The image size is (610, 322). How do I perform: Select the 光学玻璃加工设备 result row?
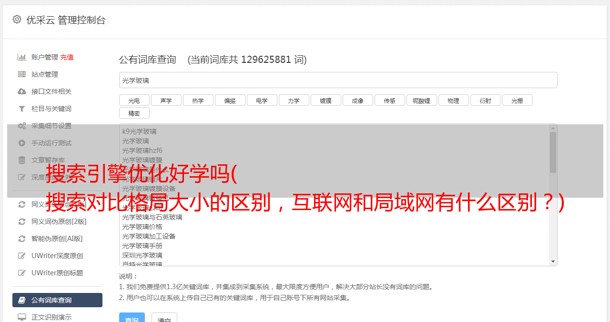pos(334,236)
